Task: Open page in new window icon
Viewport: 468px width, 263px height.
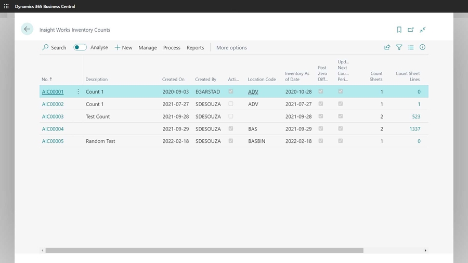Action: [x=411, y=30]
